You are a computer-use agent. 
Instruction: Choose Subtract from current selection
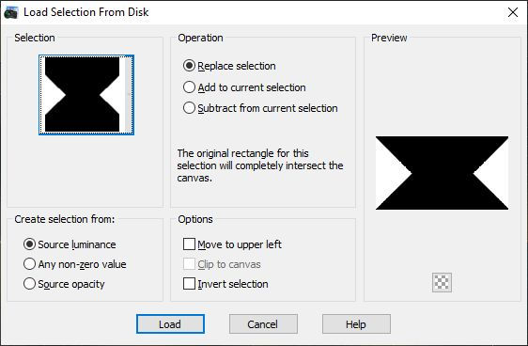(260, 108)
